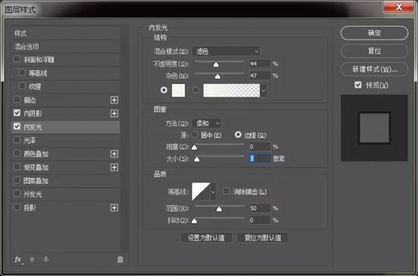
Task: Click plus icon beside 投影
Action: [114, 208]
